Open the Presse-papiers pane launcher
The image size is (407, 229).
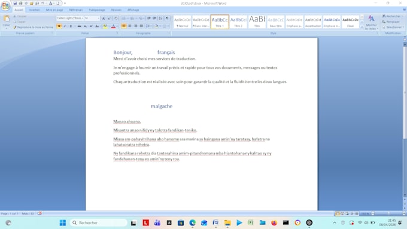(x=53, y=33)
